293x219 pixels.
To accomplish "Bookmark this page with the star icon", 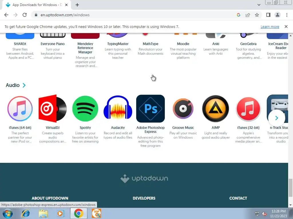I will (257, 15).
